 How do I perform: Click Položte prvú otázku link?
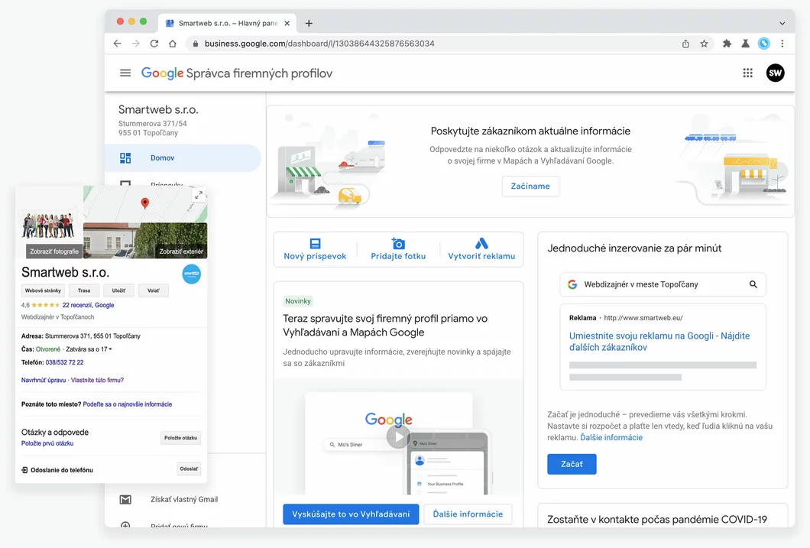47,443
